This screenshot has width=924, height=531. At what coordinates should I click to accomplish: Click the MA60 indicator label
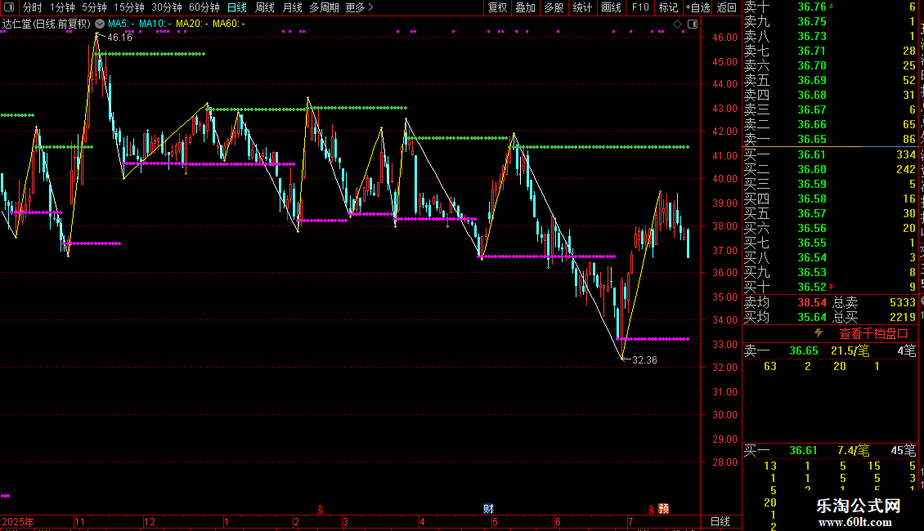pos(229,24)
